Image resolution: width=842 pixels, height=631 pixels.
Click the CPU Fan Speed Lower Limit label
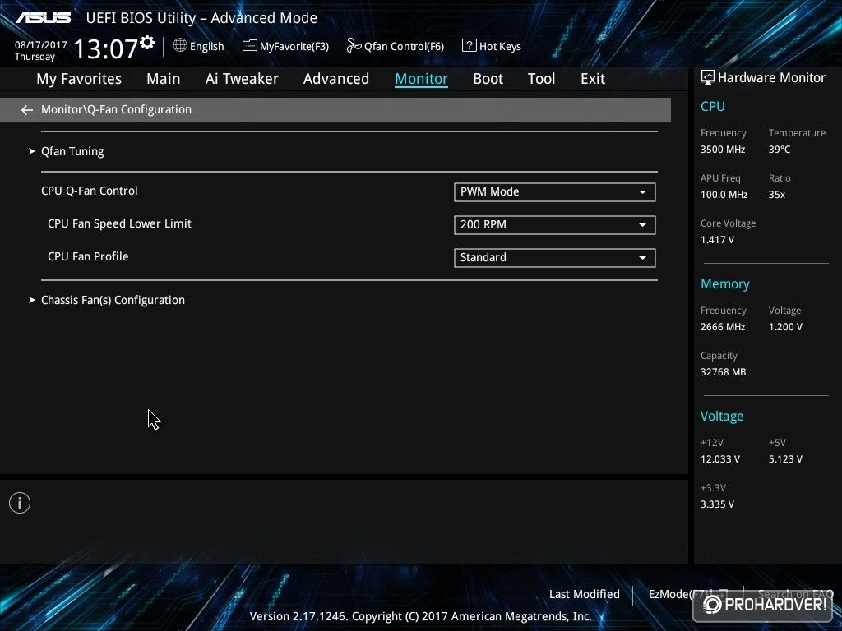119,223
